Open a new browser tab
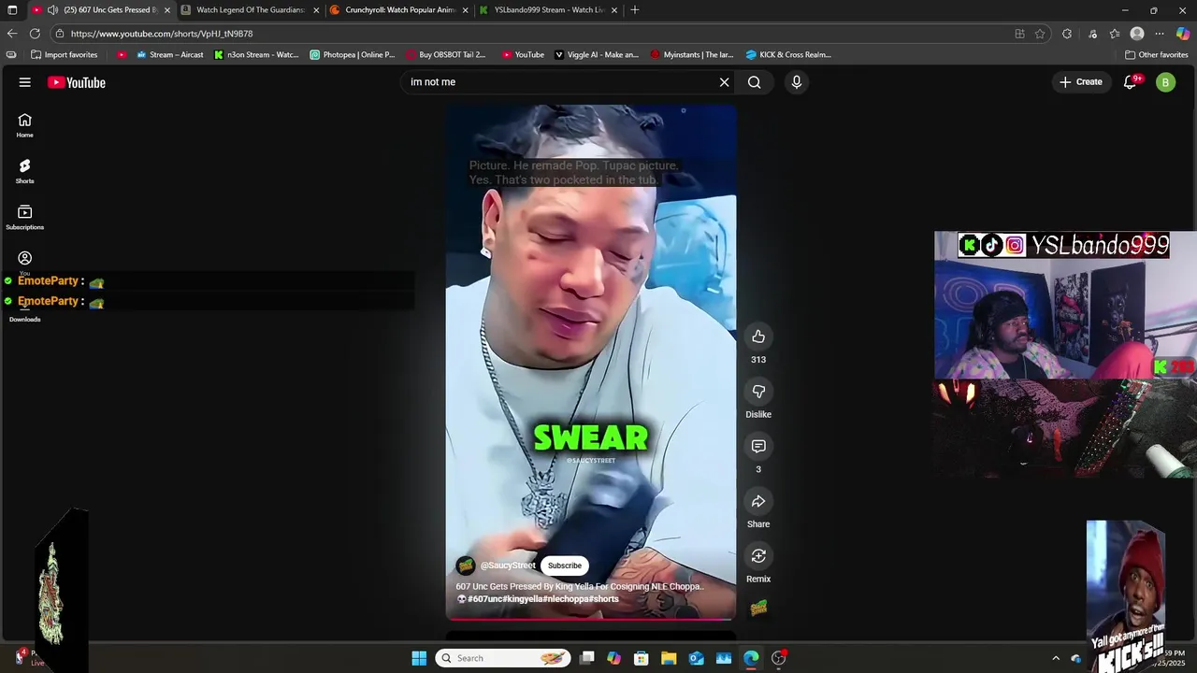 coord(635,10)
